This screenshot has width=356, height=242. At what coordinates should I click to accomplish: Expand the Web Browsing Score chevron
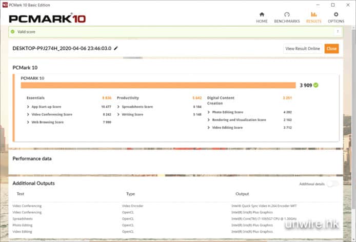28,122
